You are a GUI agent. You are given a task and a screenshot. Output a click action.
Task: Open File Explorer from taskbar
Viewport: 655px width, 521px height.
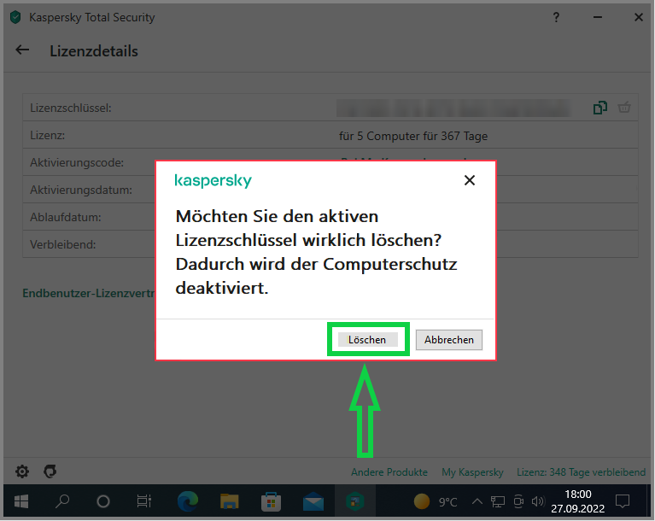pos(230,501)
